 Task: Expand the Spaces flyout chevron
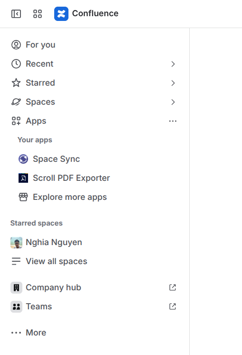[x=173, y=102]
